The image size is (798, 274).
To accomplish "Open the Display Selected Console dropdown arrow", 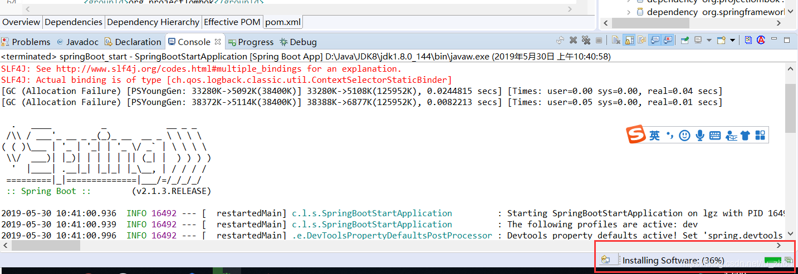I will point(709,40).
